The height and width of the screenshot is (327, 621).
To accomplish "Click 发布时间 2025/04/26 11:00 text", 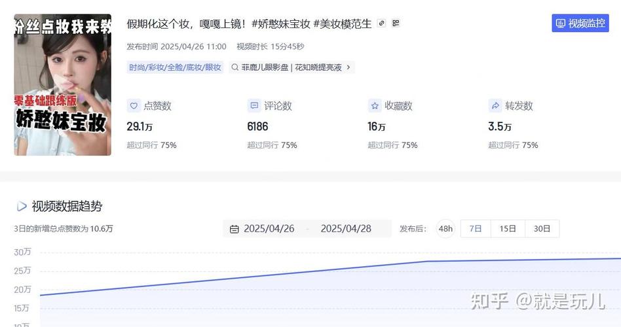I will tap(177, 46).
